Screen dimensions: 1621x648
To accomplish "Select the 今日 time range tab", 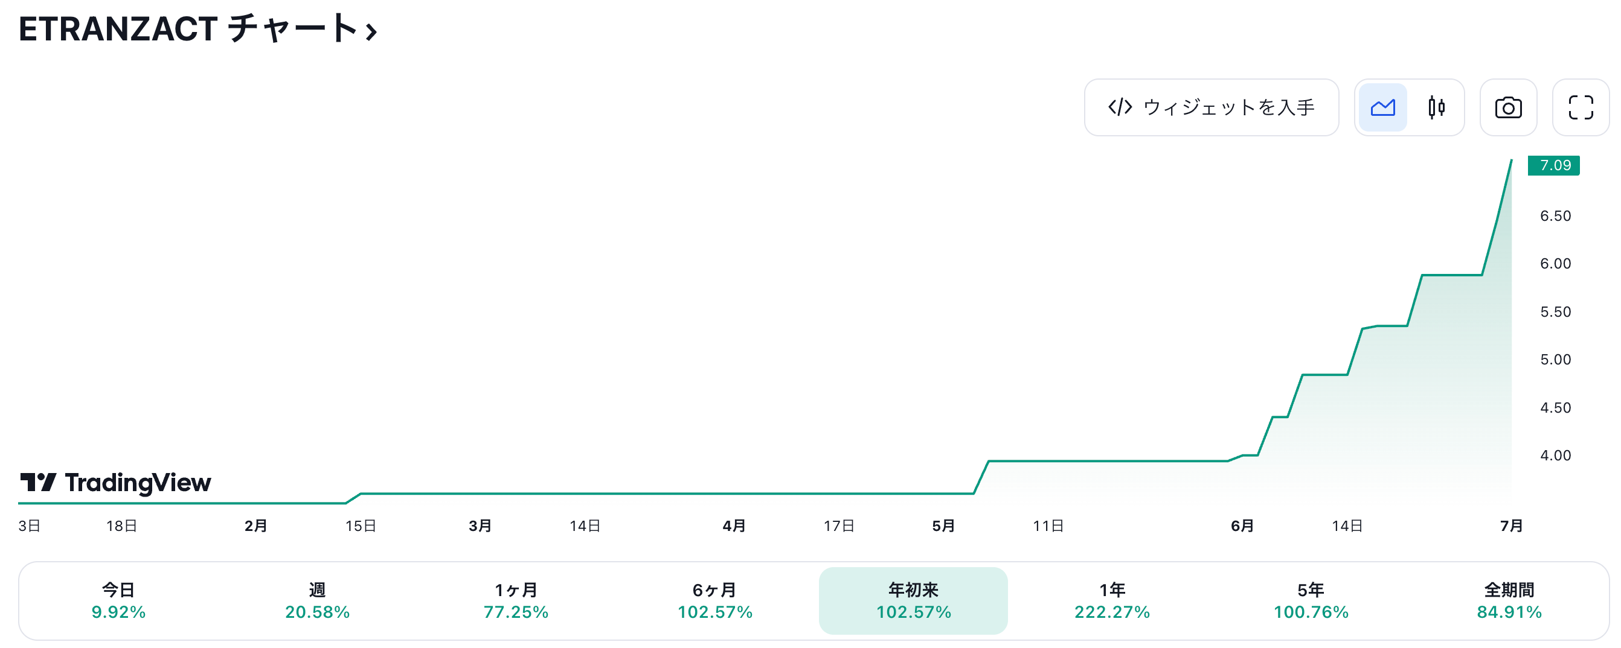I will (x=118, y=601).
